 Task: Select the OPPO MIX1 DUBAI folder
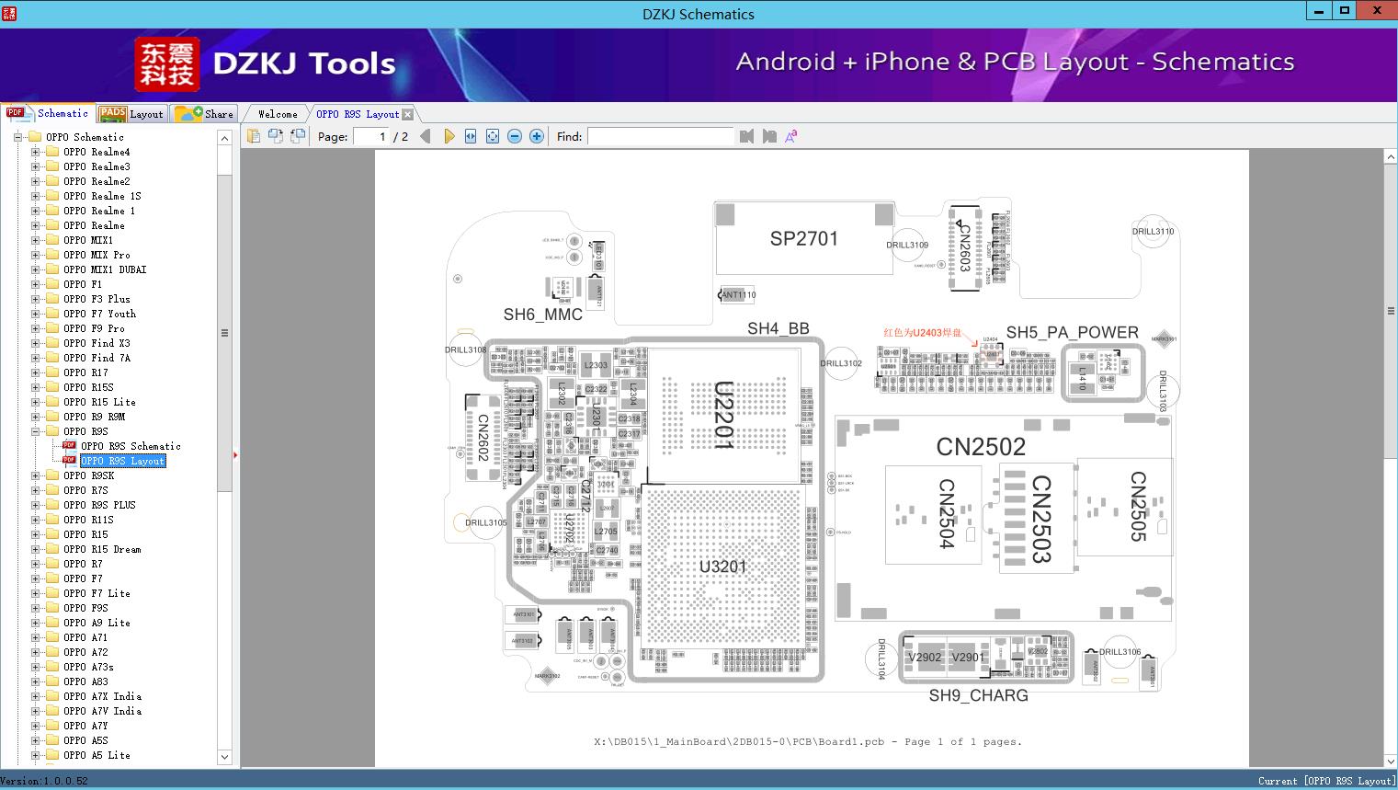click(105, 269)
